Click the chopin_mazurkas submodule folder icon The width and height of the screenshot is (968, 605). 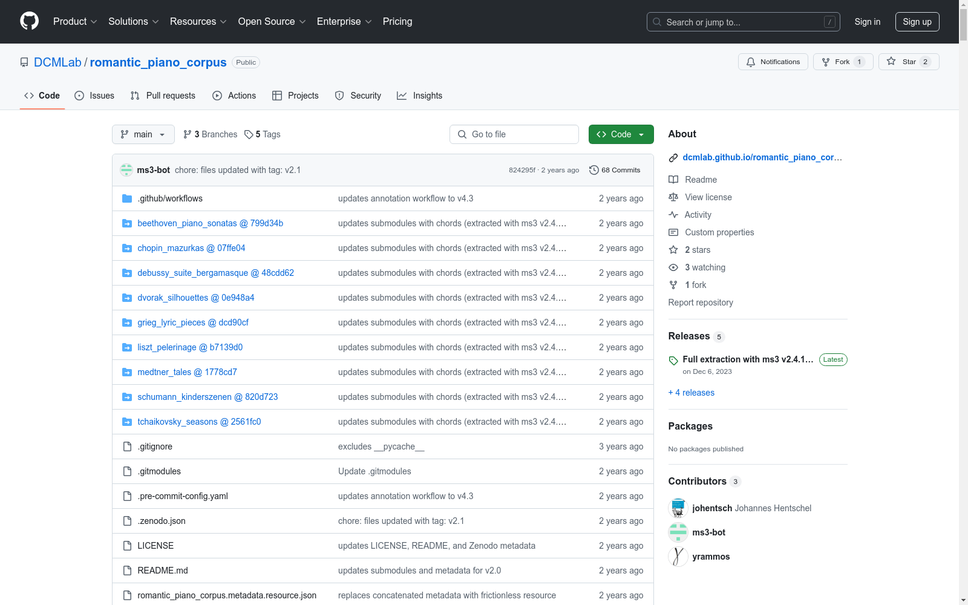[x=127, y=248]
